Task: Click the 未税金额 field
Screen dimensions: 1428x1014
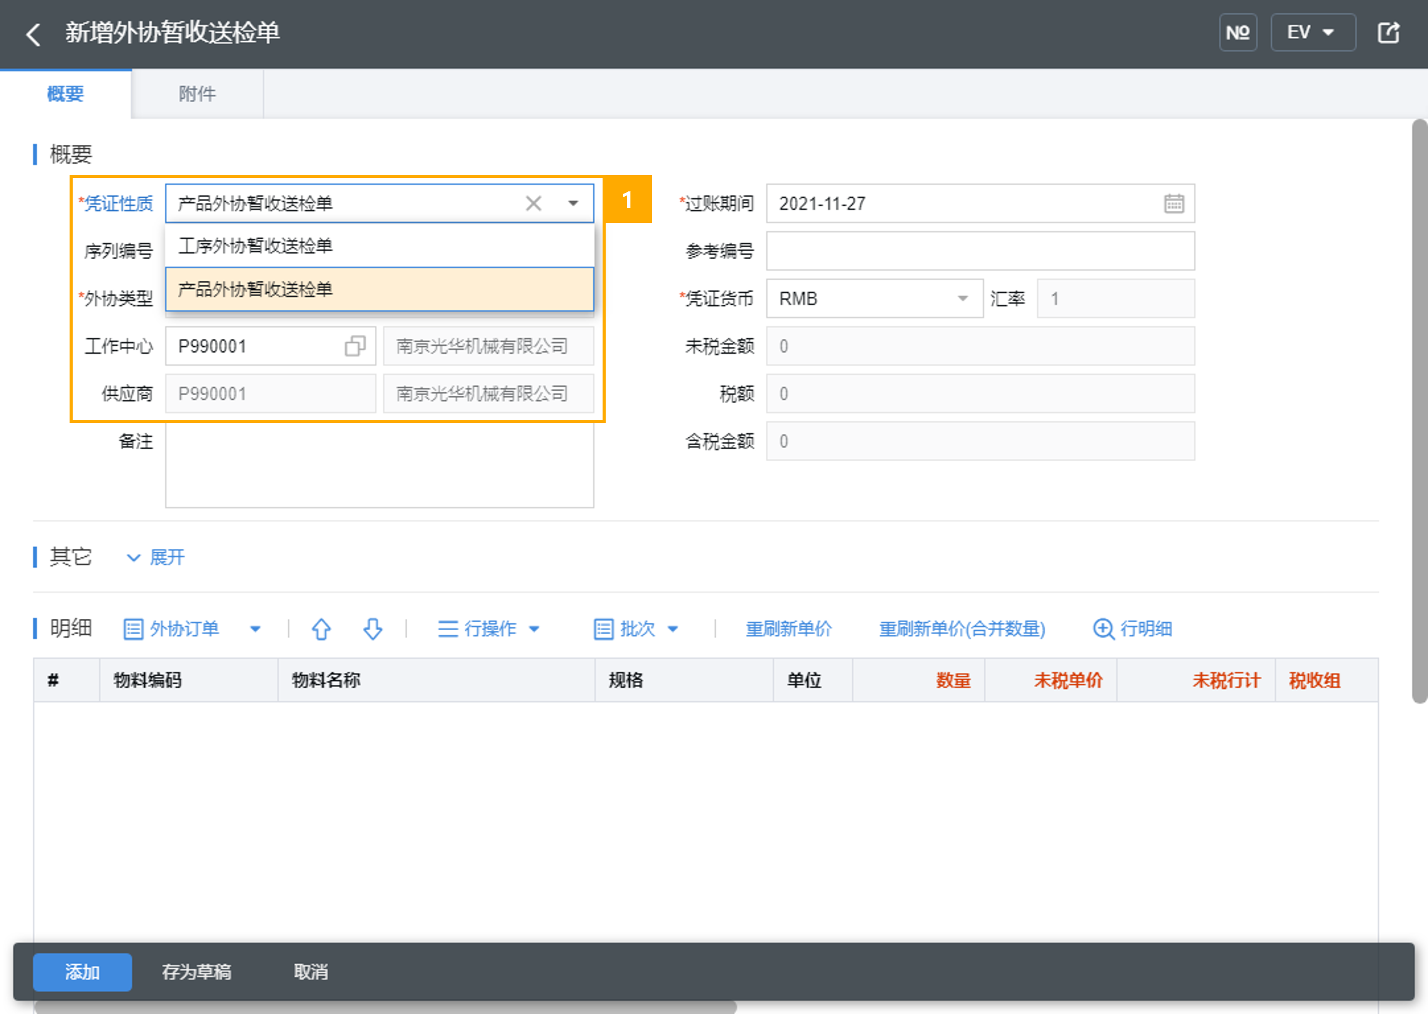Action: 980,346
